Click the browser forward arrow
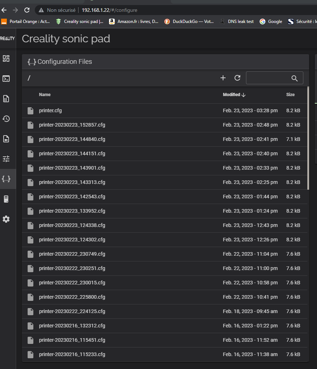This screenshot has height=369, width=317. 15,10
